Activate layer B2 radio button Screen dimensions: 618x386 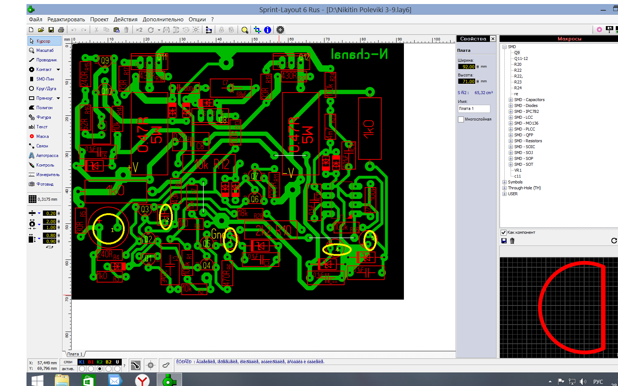tap(109, 369)
